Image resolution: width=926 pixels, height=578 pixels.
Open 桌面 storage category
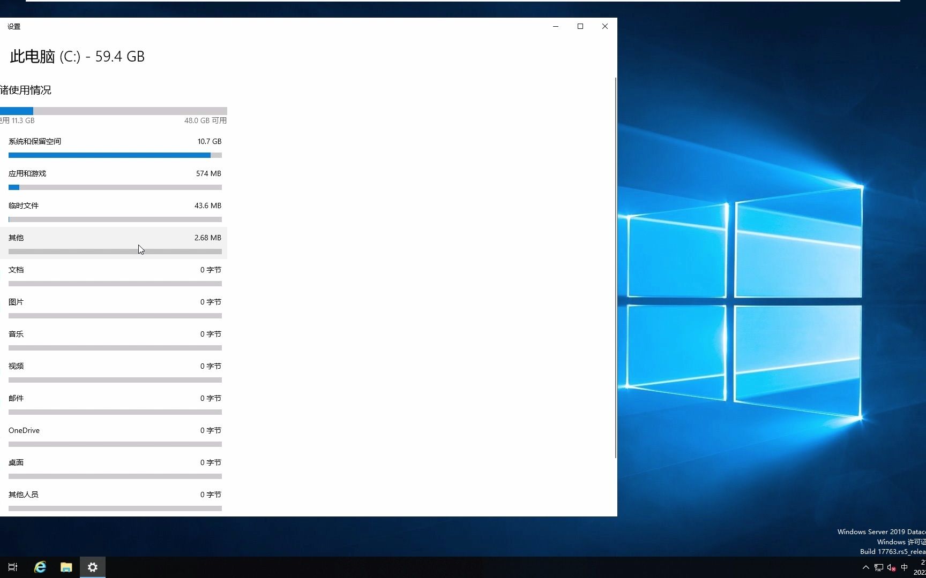114,468
